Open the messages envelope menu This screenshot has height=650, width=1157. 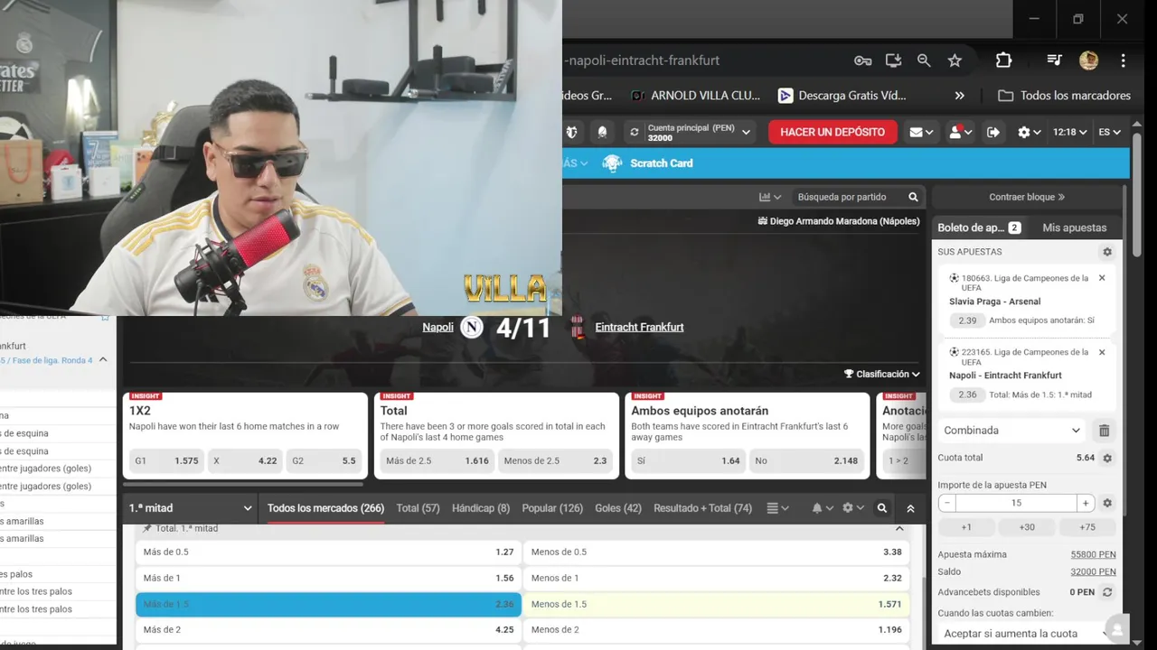tap(921, 132)
